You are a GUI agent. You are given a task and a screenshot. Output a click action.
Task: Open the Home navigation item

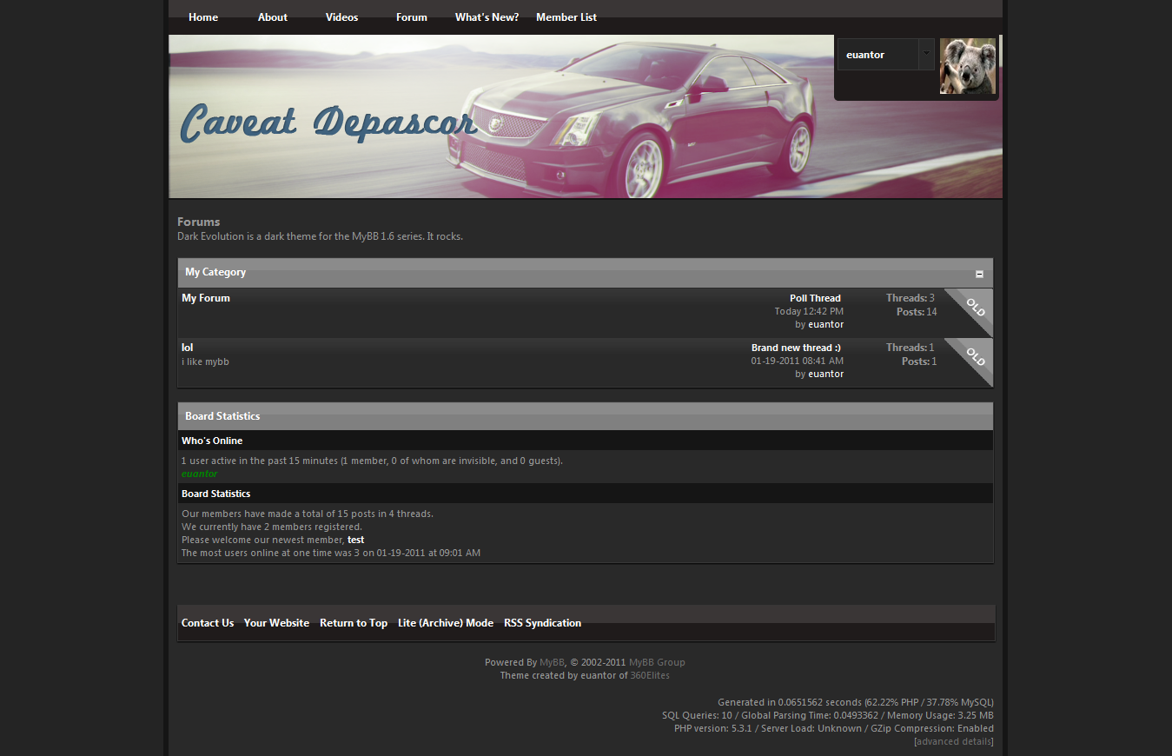[203, 17]
